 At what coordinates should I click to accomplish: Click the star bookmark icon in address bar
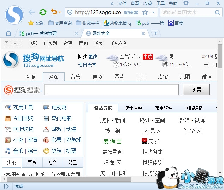[145, 12]
